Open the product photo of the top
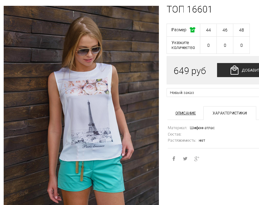 pos(81,106)
